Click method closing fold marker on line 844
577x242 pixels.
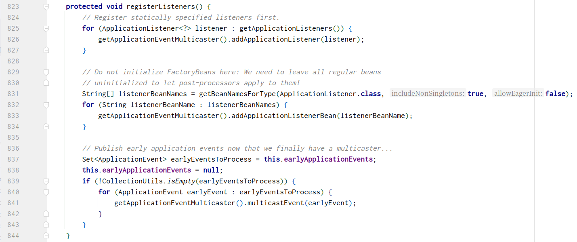click(x=46, y=236)
